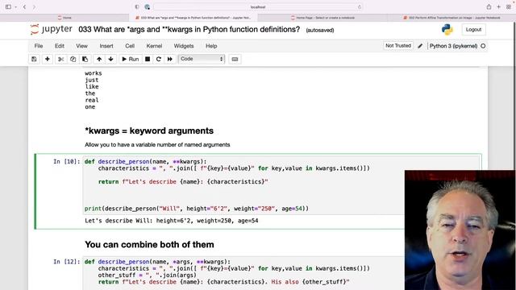
Task: Move selected cell up arrow
Action: coord(99,59)
